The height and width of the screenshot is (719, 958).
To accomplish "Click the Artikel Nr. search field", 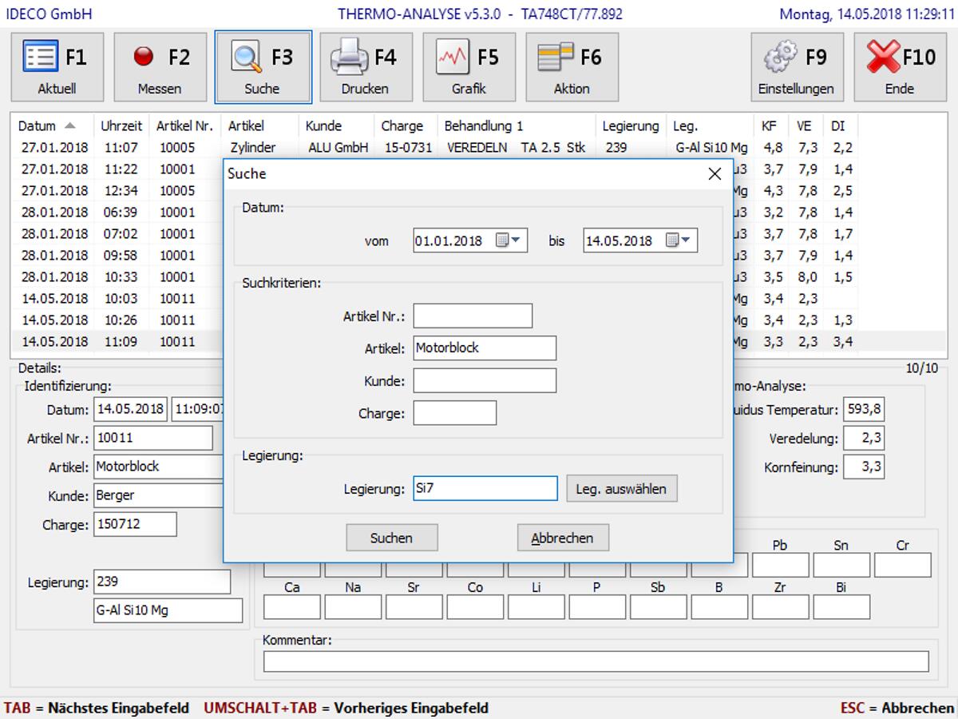I will click(x=472, y=316).
